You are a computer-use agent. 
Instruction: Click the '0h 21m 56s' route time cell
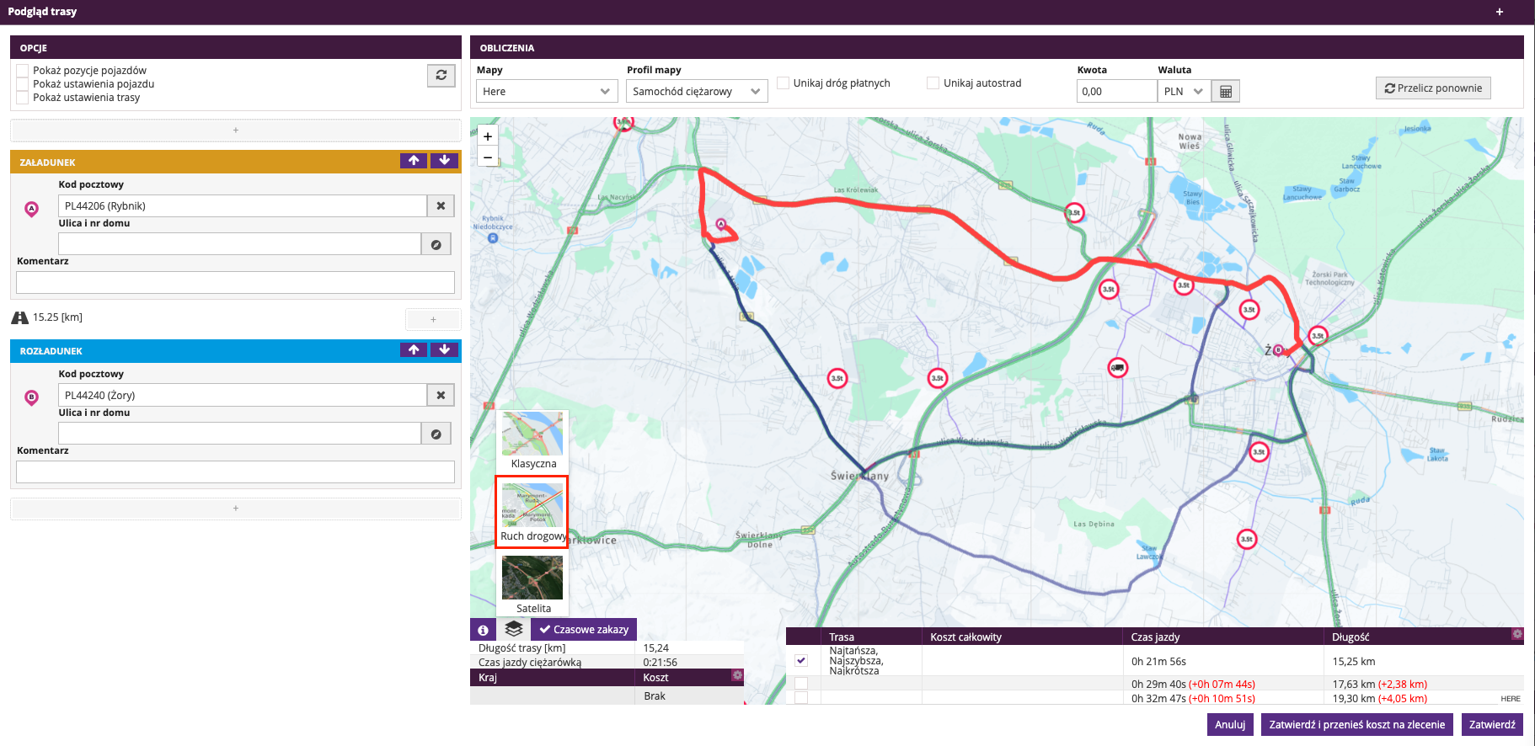(1222, 661)
